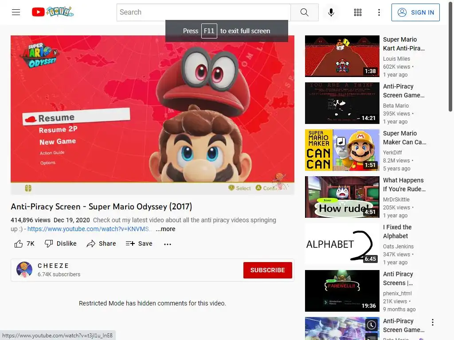
Task: Open Anti Piracy Screens 19:36 thumbnail
Action: click(x=342, y=291)
